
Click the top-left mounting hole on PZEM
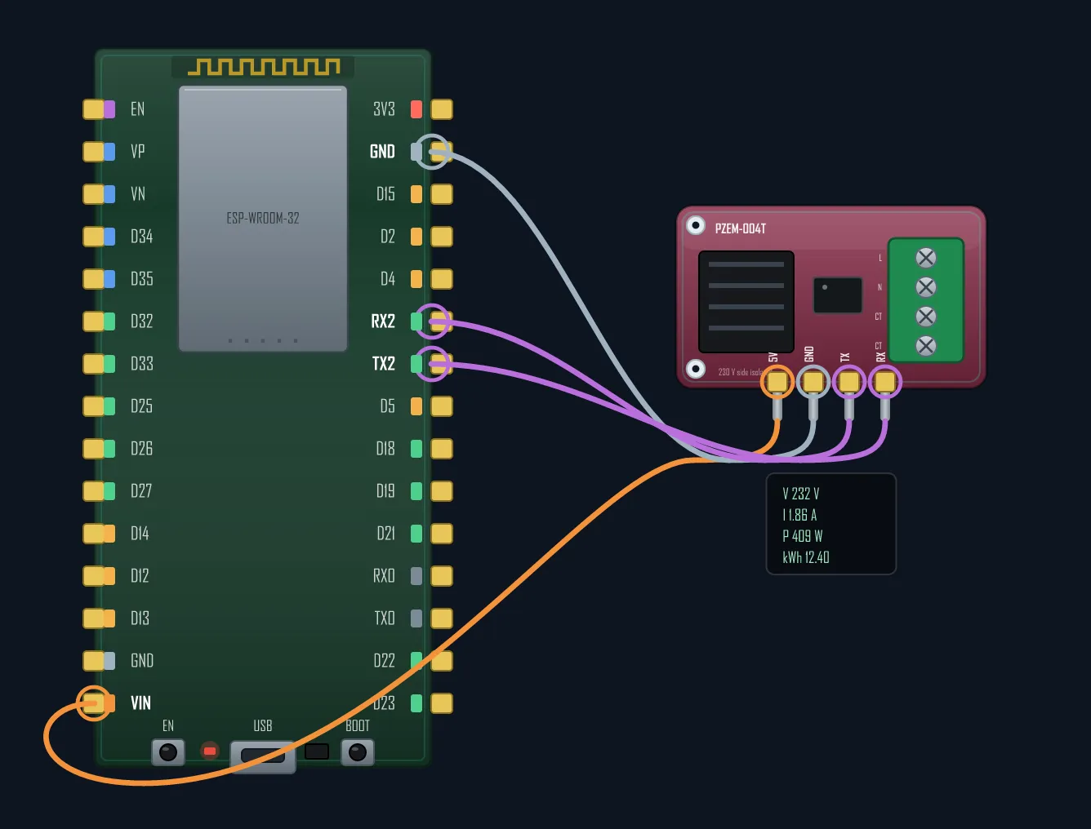(x=696, y=225)
